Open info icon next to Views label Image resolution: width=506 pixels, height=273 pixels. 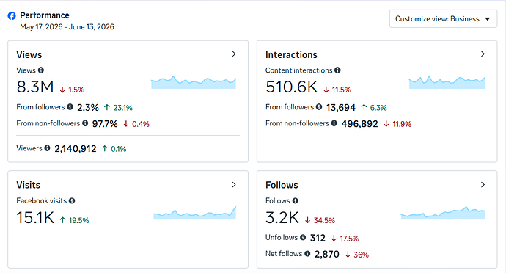pyautogui.click(x=40, y=70)
